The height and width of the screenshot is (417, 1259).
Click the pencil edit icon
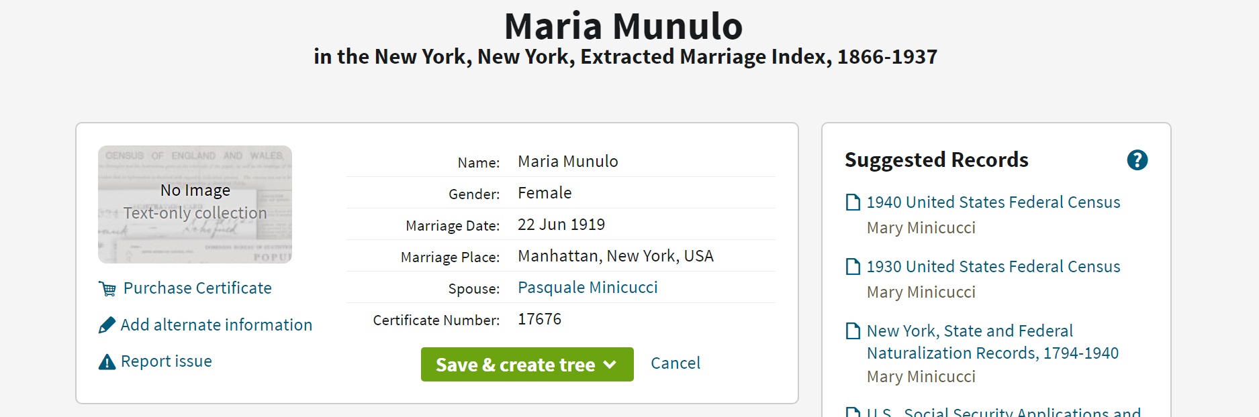click(x=107, y=325)
